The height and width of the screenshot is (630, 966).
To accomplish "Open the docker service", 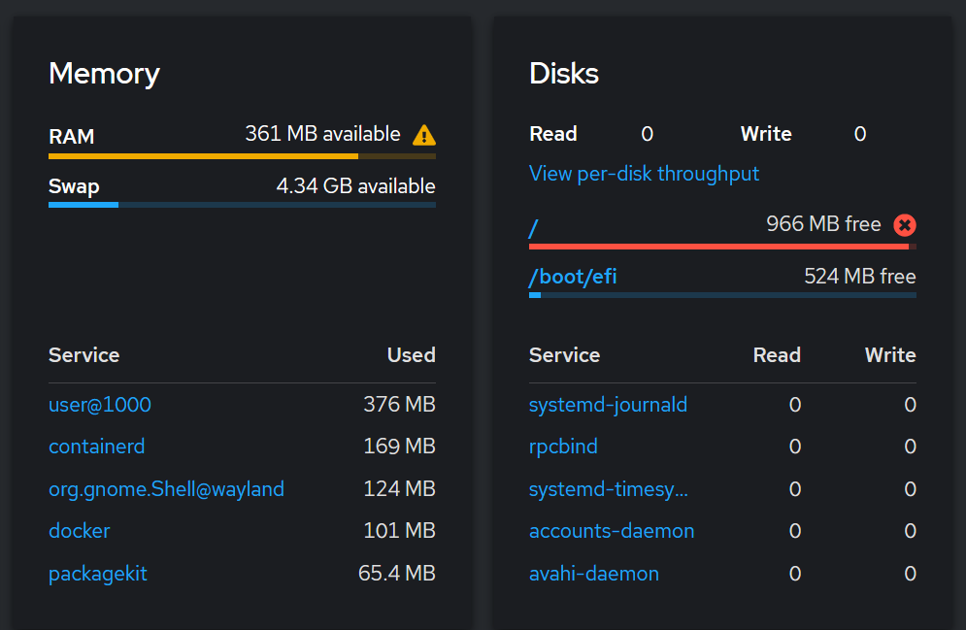I will pyautogui.click(x=80, y=531).
